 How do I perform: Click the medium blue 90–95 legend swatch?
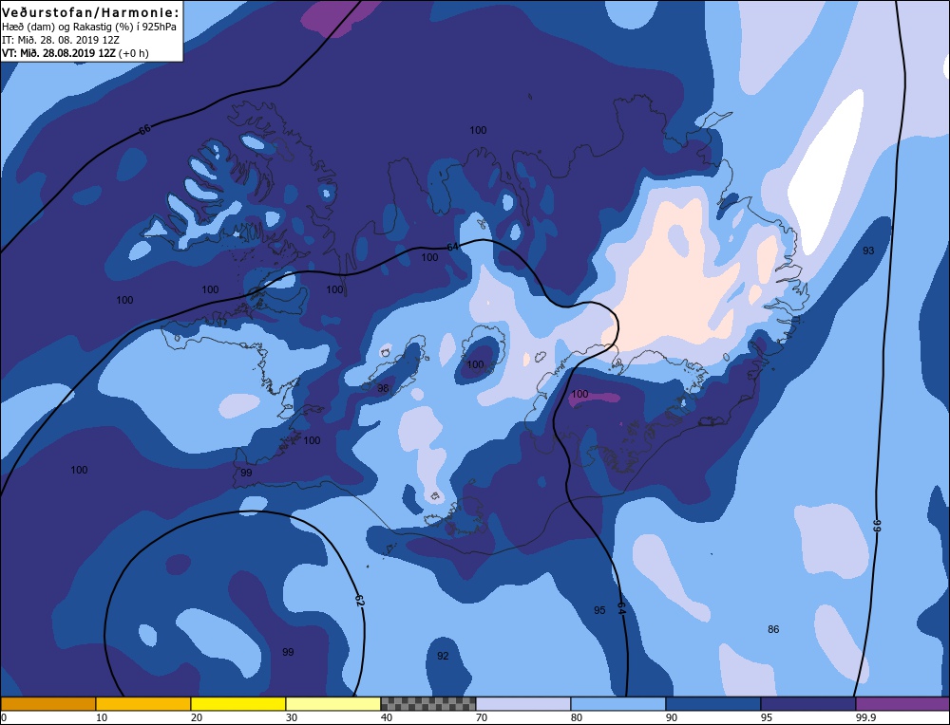coord(713,704)
